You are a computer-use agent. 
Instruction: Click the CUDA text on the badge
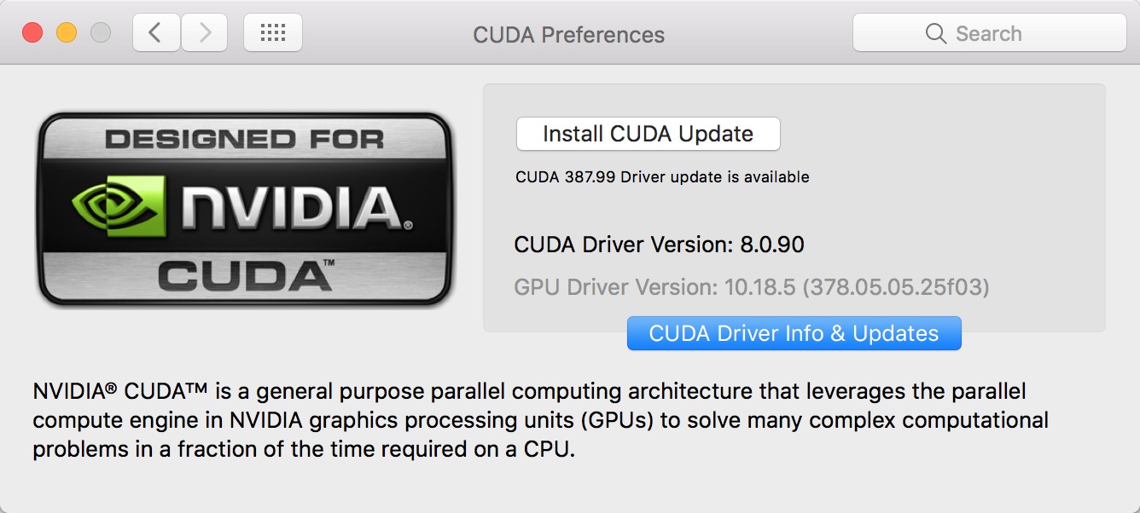pyautogui.click(x=246, y=274)
